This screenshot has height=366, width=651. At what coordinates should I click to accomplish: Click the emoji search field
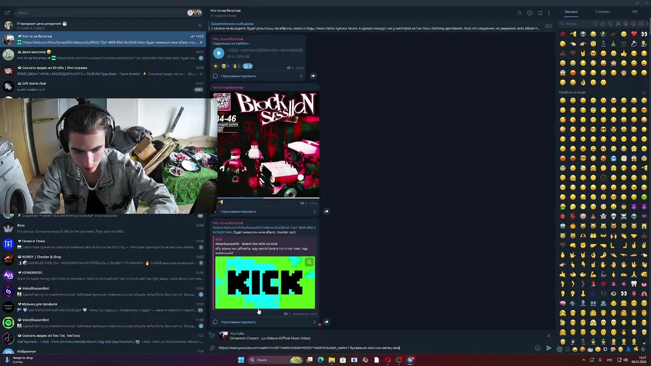575,24
